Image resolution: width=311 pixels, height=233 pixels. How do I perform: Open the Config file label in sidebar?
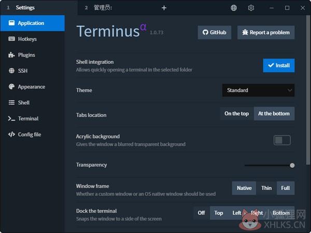click(x=30, y=135)
